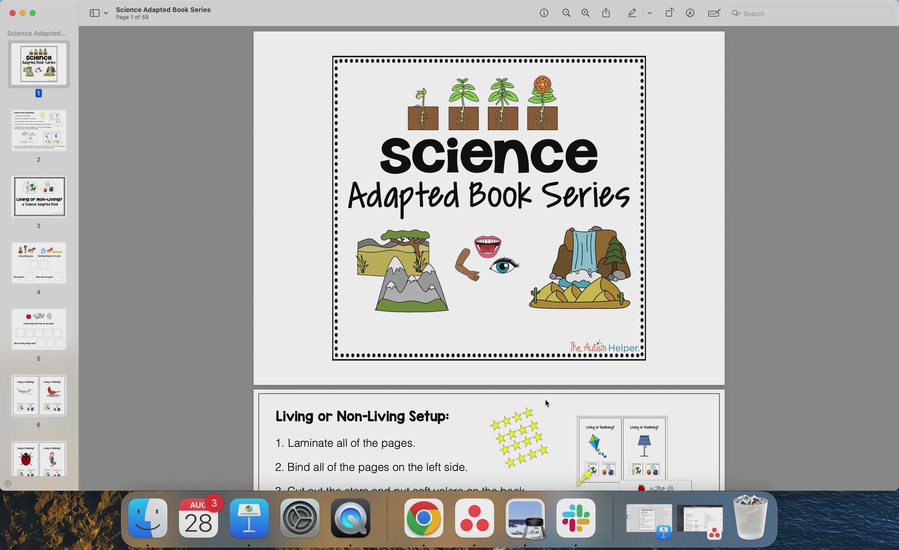This screenshot has height=550, width=899.
Task: Toggle the sidebar view button
Action: [94, 13]
